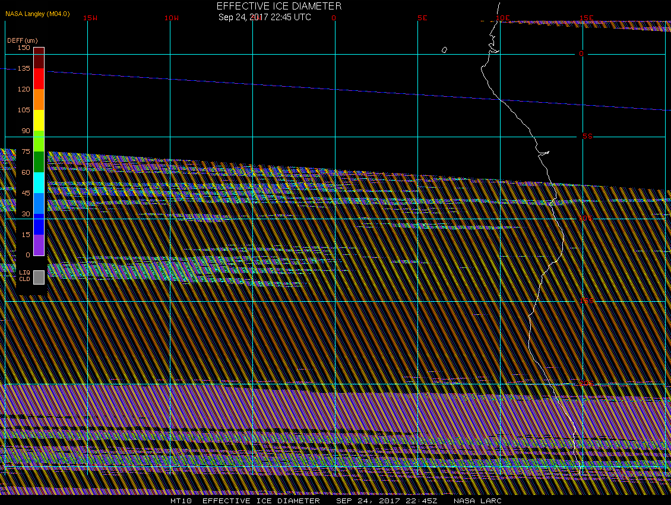
Task: Select the "Sep 24, 2017 22:45 UTC" timestamp
Action: coord(265,17)
